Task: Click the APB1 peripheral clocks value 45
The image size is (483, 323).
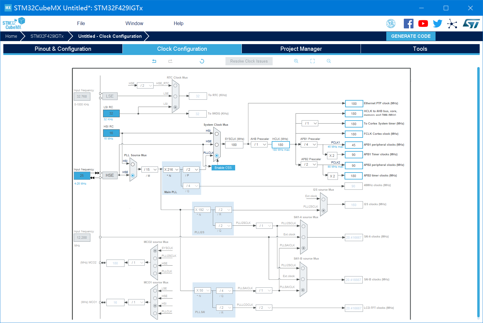Action: [x=354, y=145]
